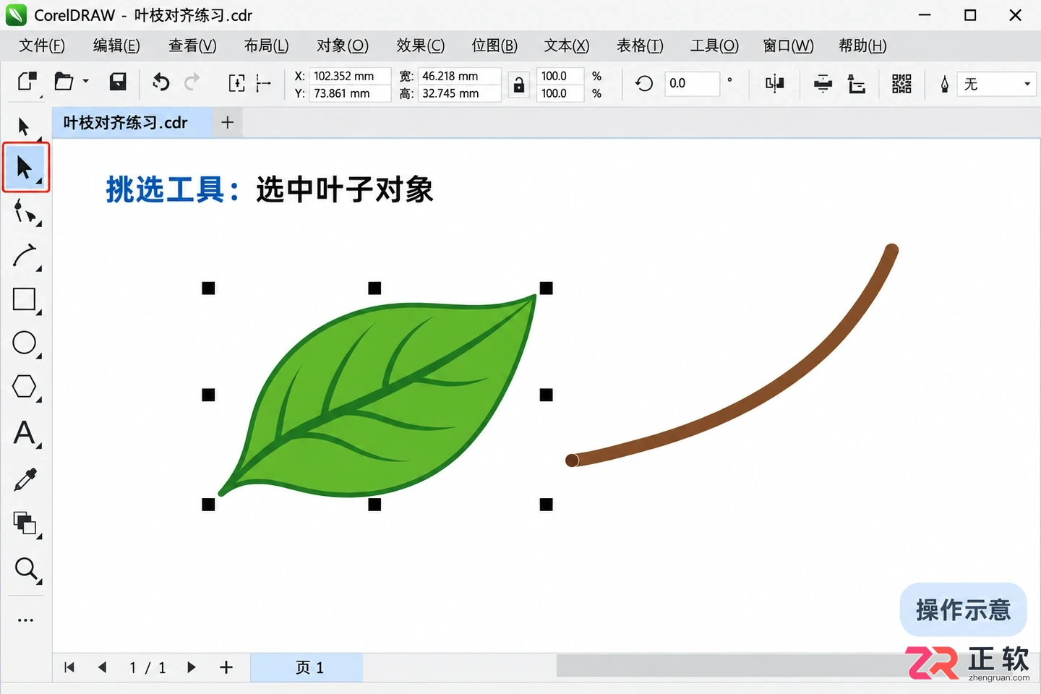Viewport: 1041px width, 694px height.
Task: Open the 效果(C) menu
Action: coord(421,46)
